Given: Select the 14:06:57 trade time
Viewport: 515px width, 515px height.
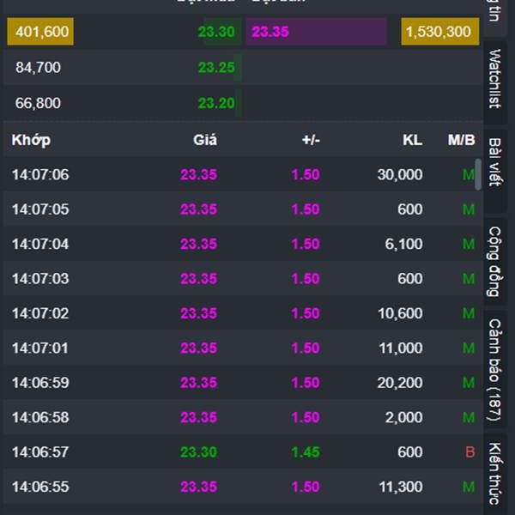Looking at the screenshot, I should click(40, 452).
